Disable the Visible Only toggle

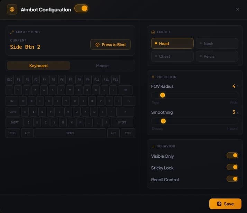tap(232, 156)
